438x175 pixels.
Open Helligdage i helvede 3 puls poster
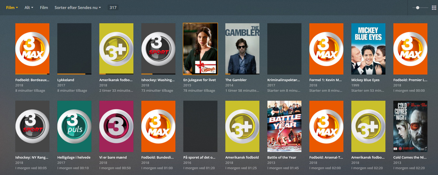74,126
